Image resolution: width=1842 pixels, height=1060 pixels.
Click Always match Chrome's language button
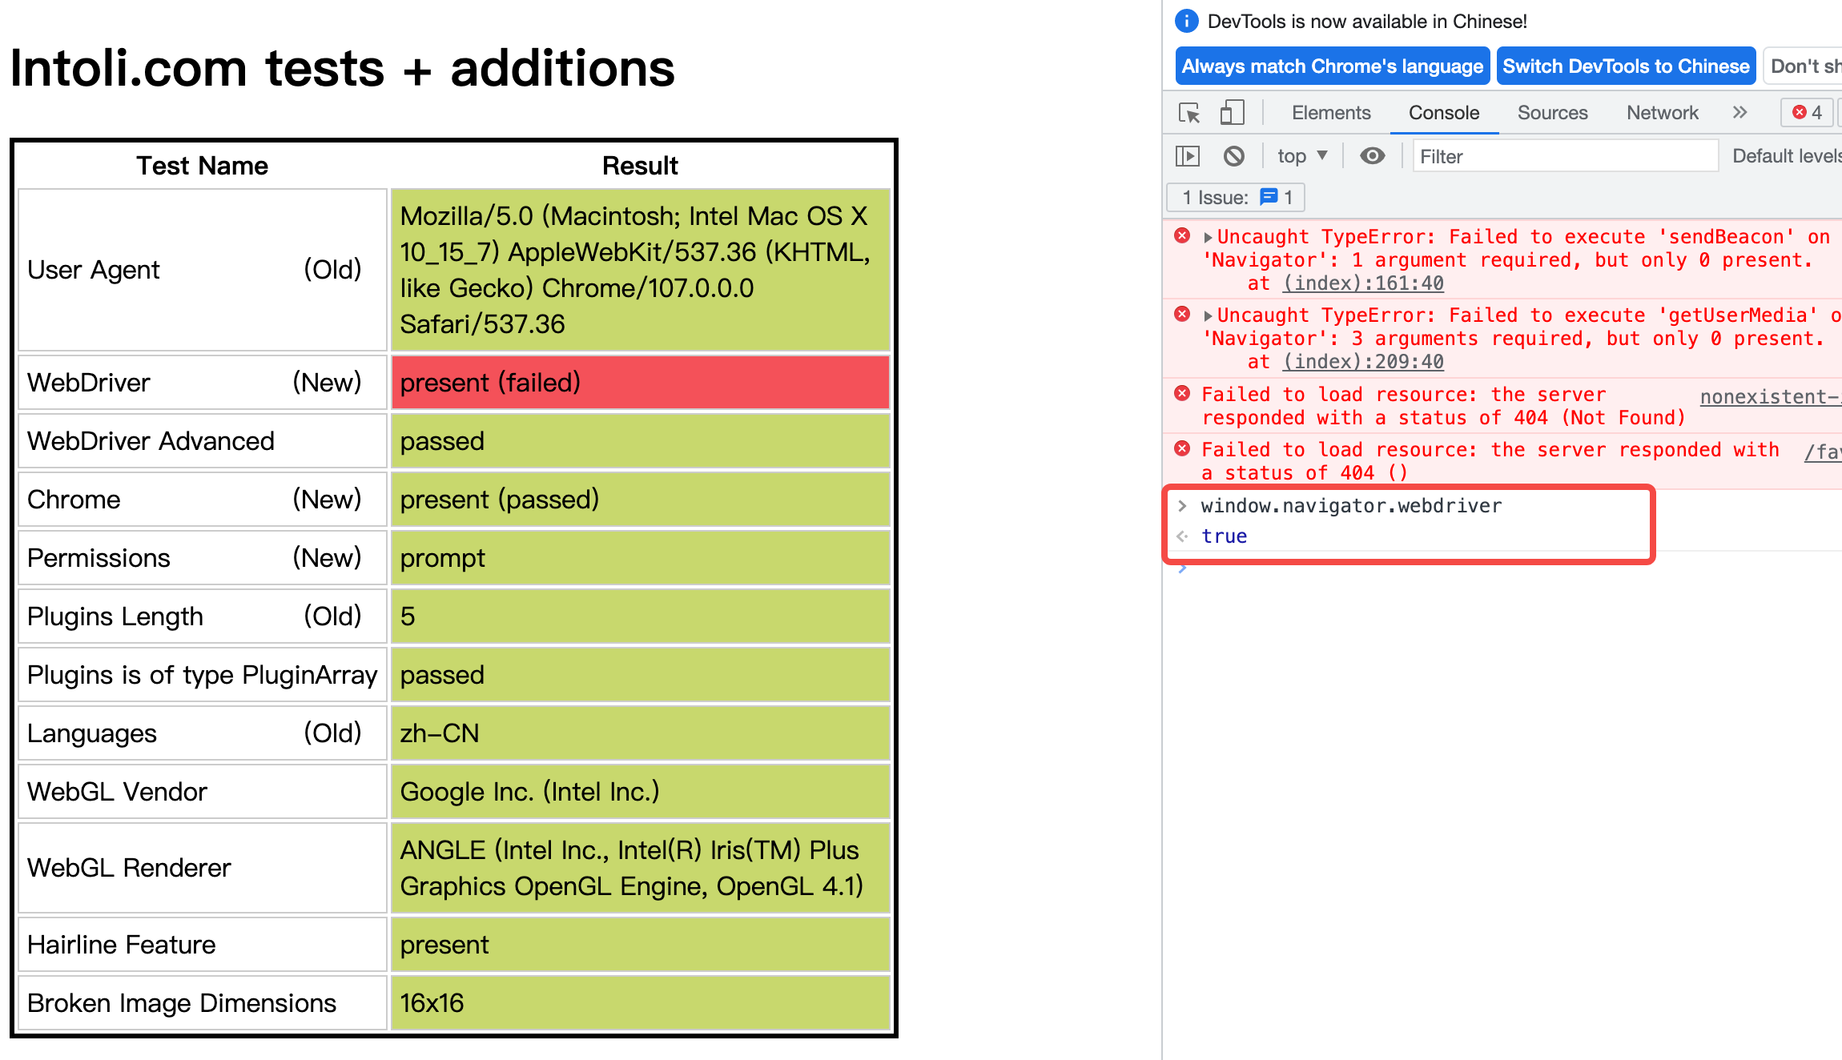1333,66
